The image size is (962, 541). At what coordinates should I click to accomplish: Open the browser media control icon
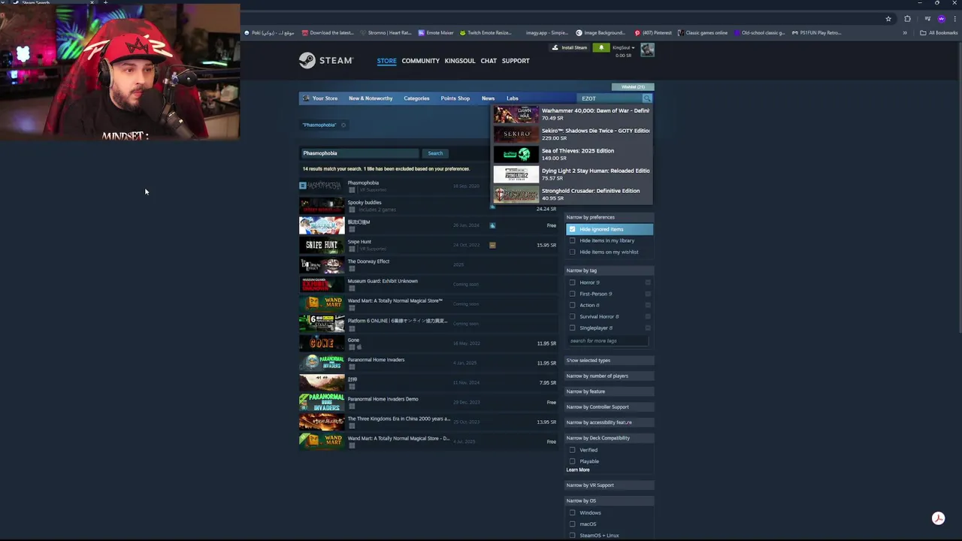[927, 19]
